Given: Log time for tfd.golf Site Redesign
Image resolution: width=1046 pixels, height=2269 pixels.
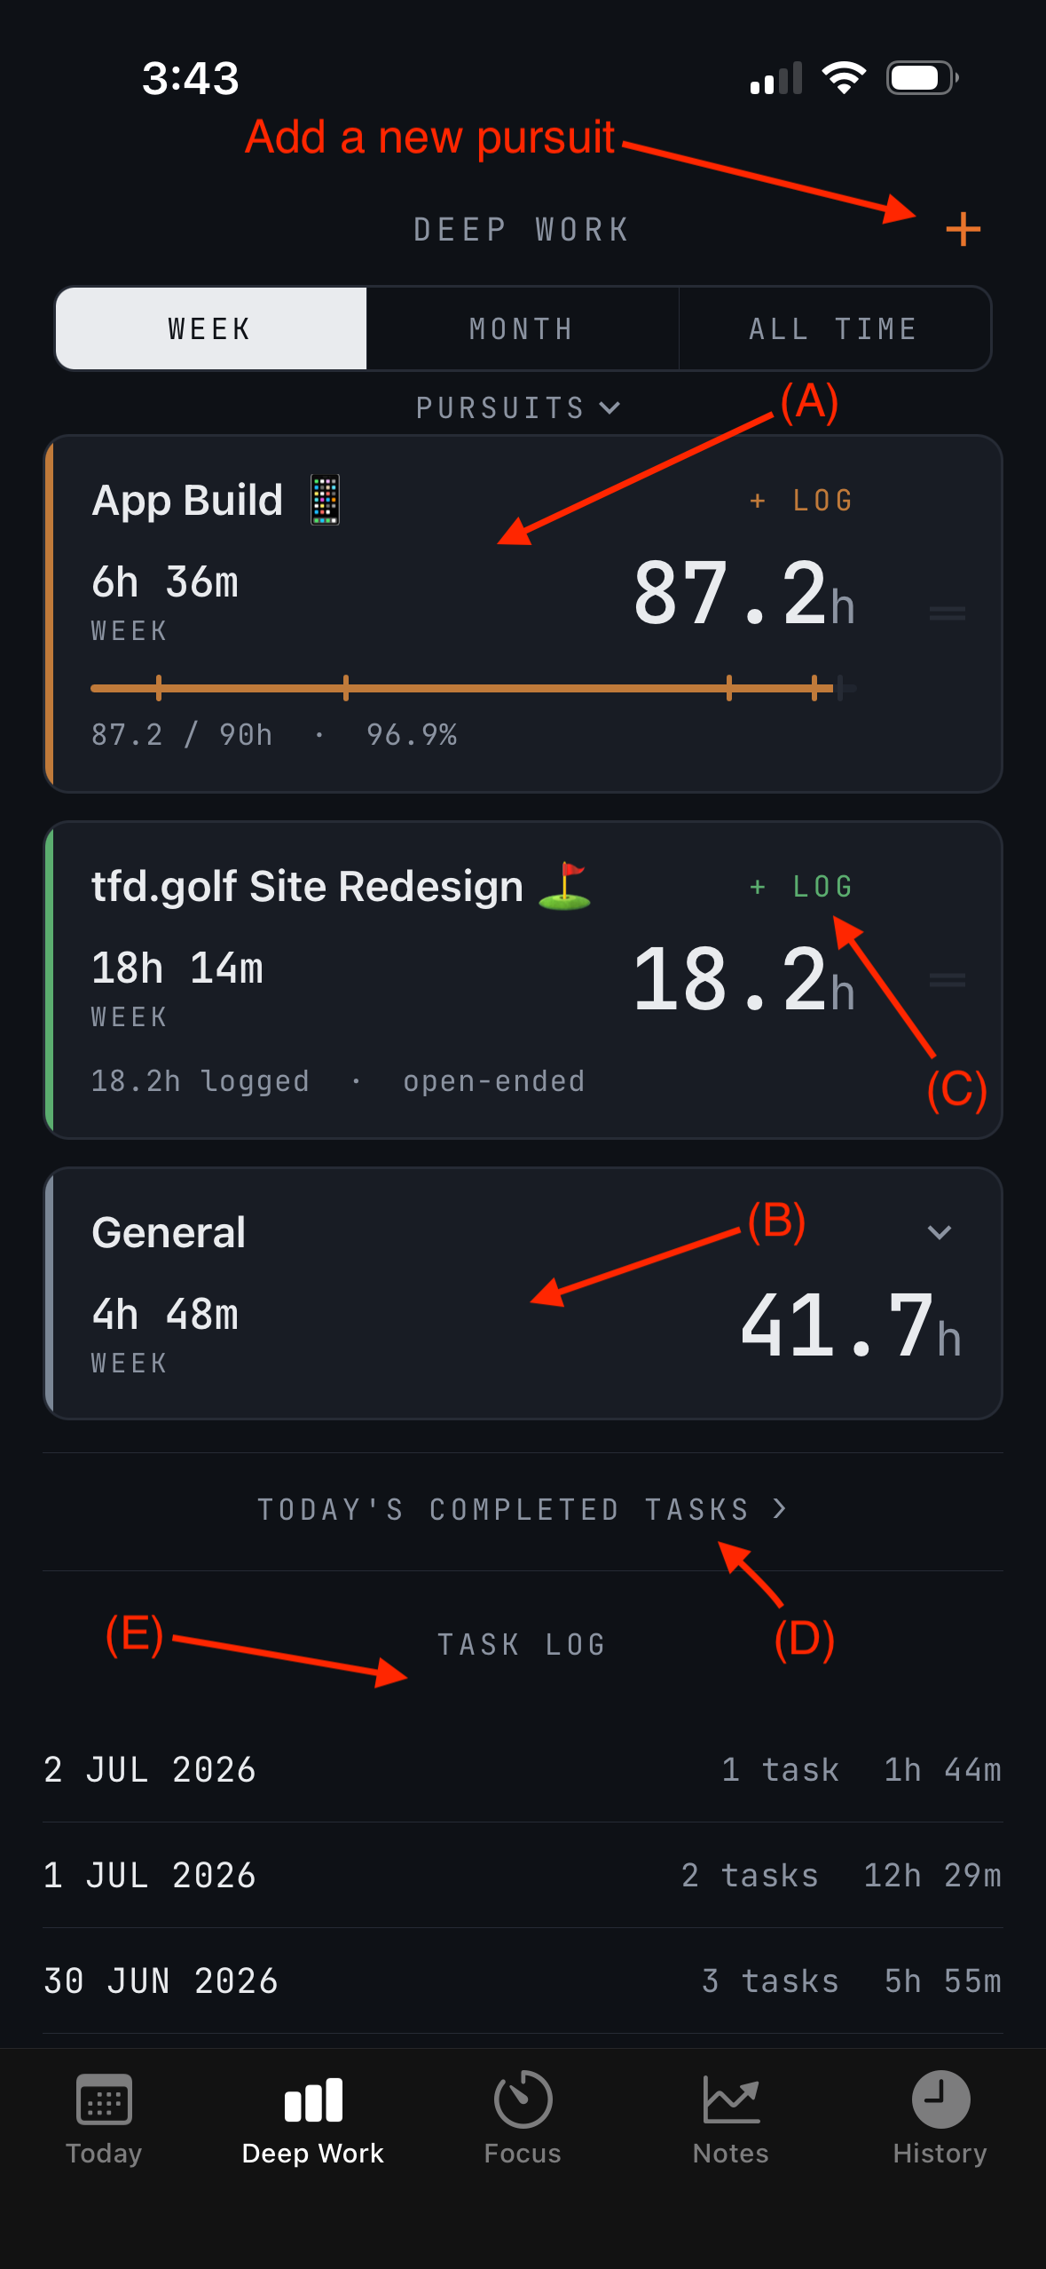Looking at the screenshot, I should 801,887.
